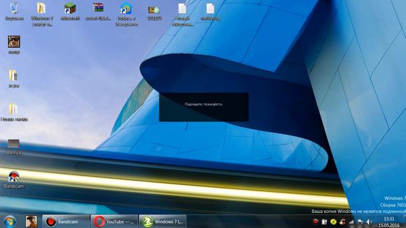Click the yellow-green round tray icon
Image resolution: width=406 pixels, height=228 pixels.
333,222
